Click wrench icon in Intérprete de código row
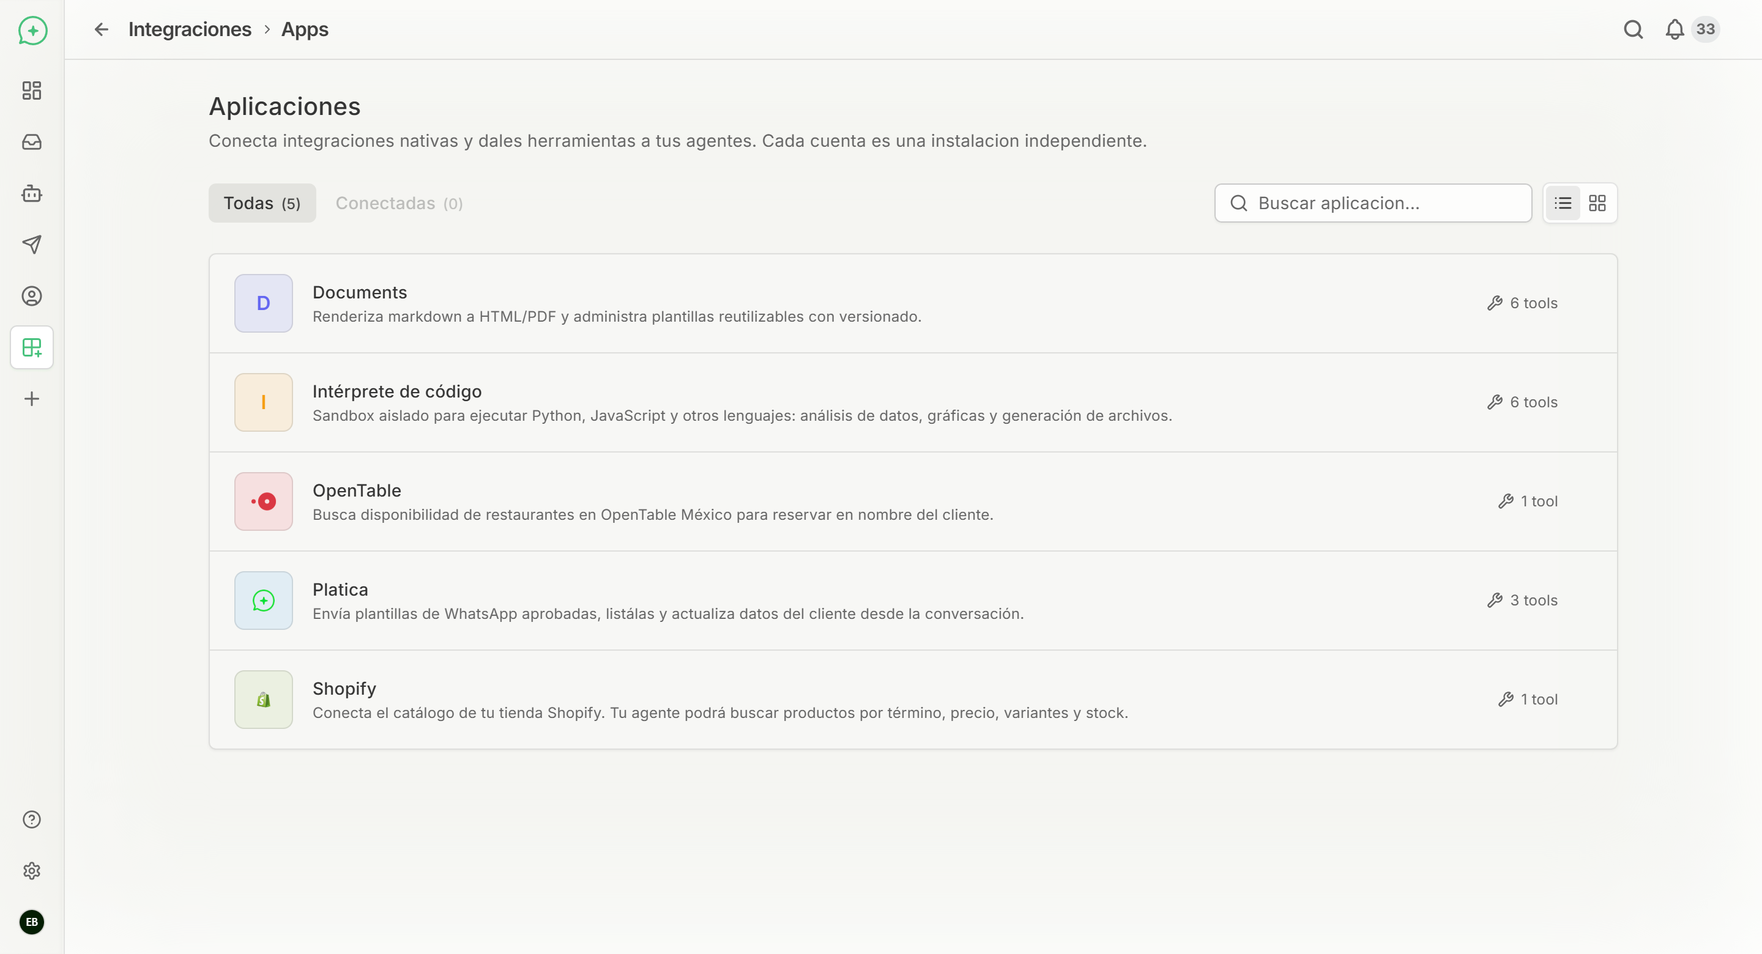 [1495, 402]
